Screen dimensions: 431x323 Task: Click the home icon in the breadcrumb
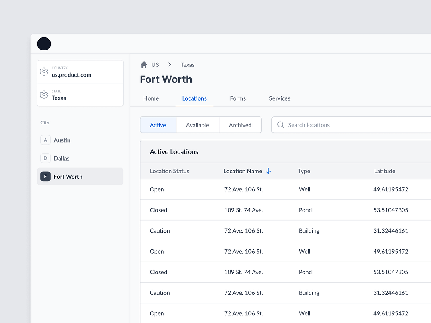coord(144,64)
